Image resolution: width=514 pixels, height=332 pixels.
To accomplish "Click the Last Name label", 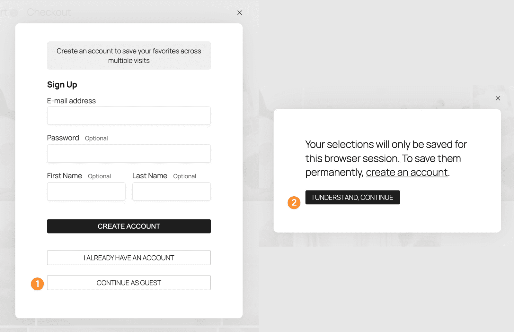I will (150, 176).
